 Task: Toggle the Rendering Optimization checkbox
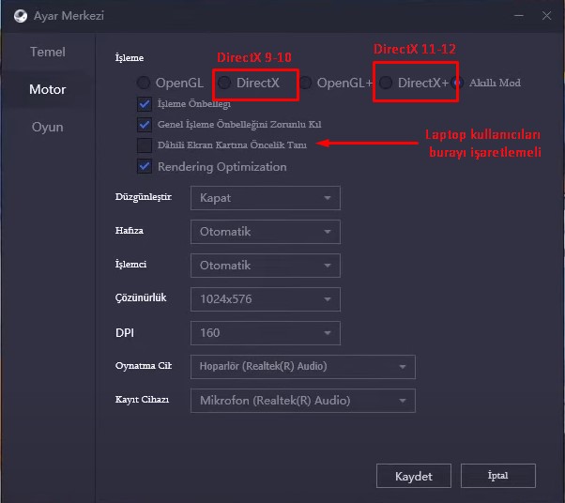click(x=145, y=166)
